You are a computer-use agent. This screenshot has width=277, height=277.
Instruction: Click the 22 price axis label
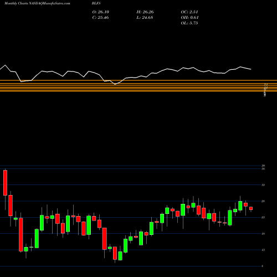(x=263, y=217)
